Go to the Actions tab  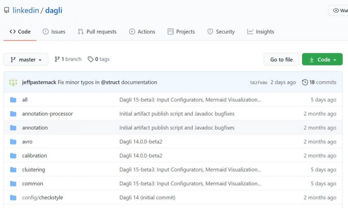(x=142, y=32)
